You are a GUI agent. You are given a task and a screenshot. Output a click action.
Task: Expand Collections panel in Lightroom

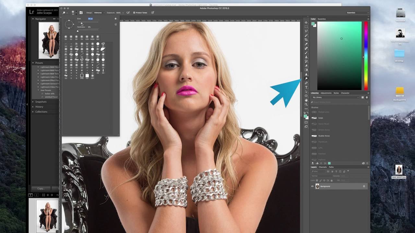coord(33,112)
